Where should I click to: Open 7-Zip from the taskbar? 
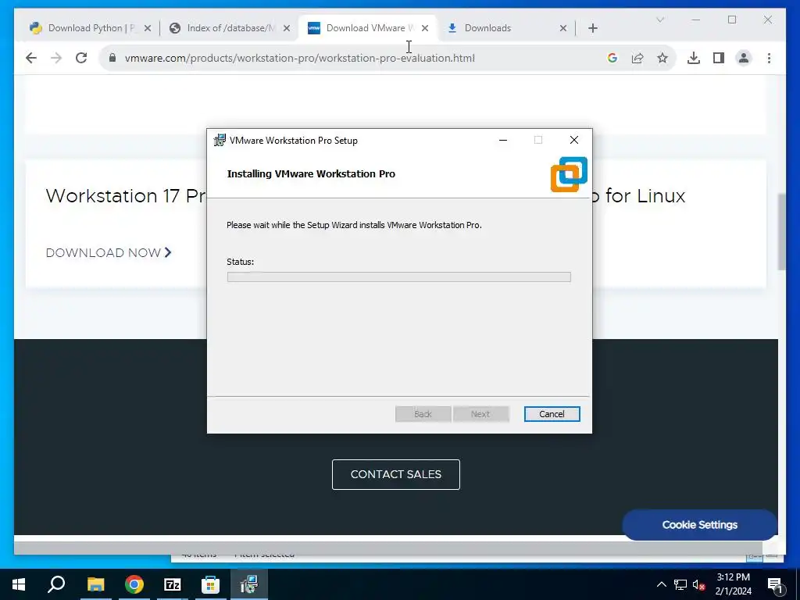173,584
